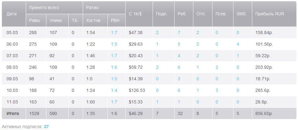Image resolution: width=298 pixels, height=130 pixels.
Task: Click the $126.53 cell for 10.03
Action: (x=137, y=90)
